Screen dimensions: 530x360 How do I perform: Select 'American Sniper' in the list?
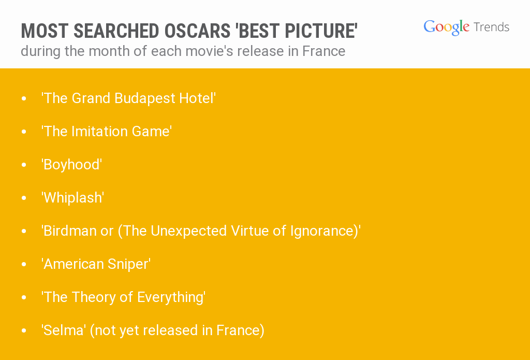tap(96, 264)
